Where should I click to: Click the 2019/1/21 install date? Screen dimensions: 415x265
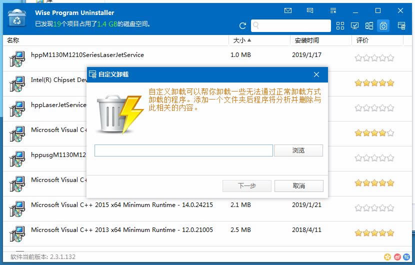(x=306, y=205)
